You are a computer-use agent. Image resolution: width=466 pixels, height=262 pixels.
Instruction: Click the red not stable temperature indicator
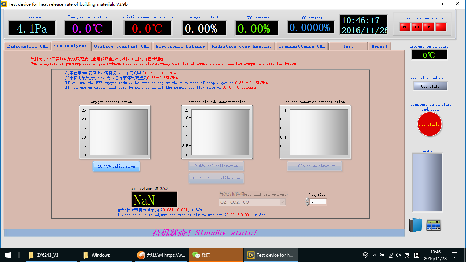click(429, 124)
